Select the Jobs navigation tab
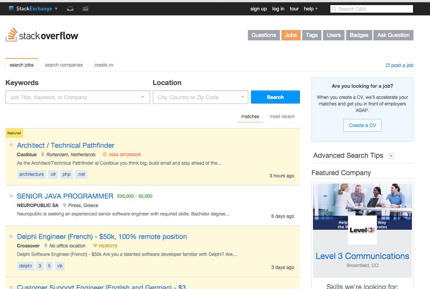 tap(291, 35)
